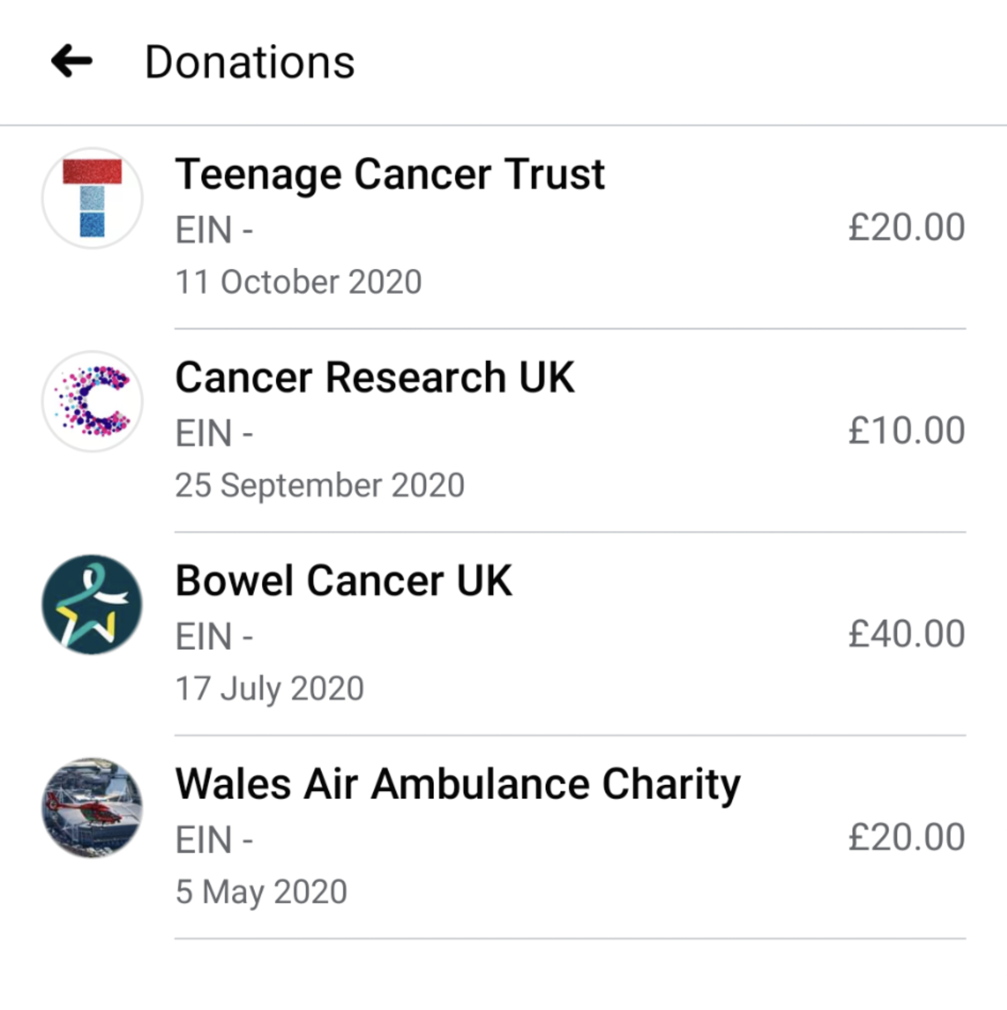The height and width of the screenshot is (1010, 1007).
Task: Open the Teenage Cancer Trust logo
Action: 92,198
